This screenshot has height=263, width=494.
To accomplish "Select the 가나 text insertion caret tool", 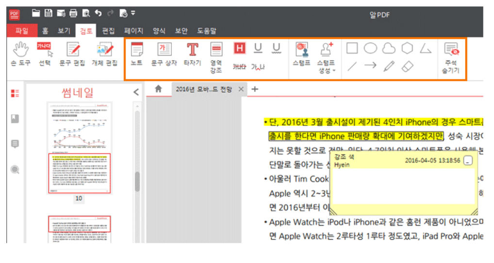I will 258,67.
